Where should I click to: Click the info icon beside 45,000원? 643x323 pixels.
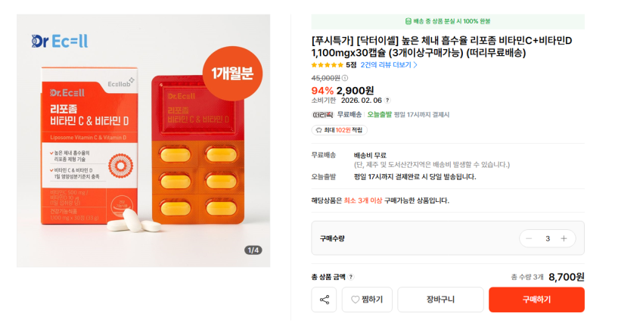coord(345,78)
